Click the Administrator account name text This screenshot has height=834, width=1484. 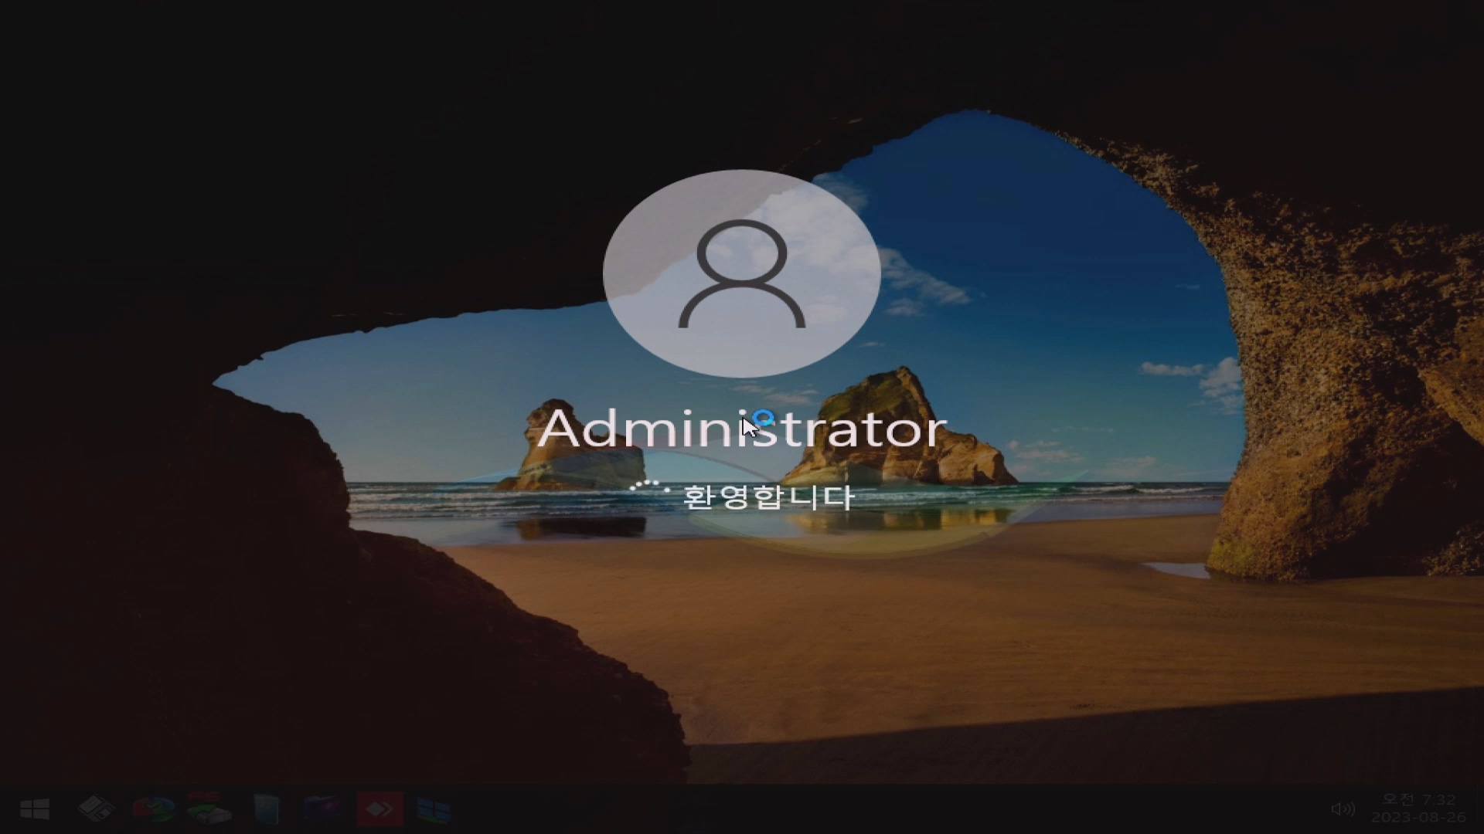pos(741,429)
